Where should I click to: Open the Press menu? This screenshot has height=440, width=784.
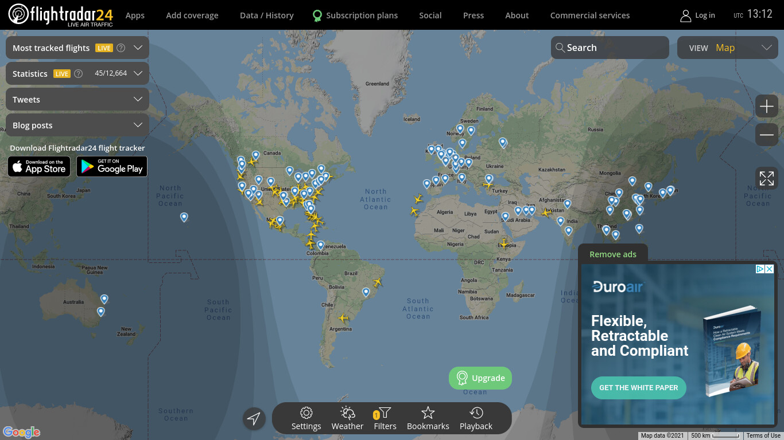coord(473,15)
